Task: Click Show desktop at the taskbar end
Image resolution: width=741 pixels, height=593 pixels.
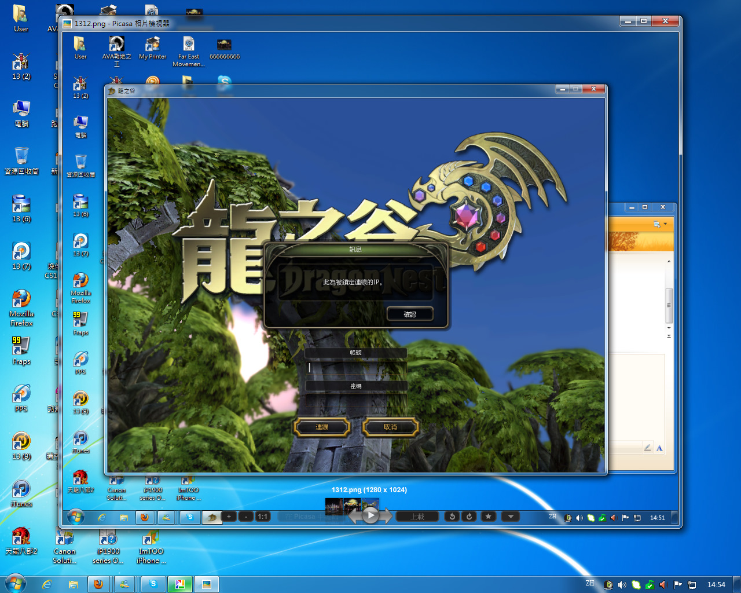Action: pos(737,584)
